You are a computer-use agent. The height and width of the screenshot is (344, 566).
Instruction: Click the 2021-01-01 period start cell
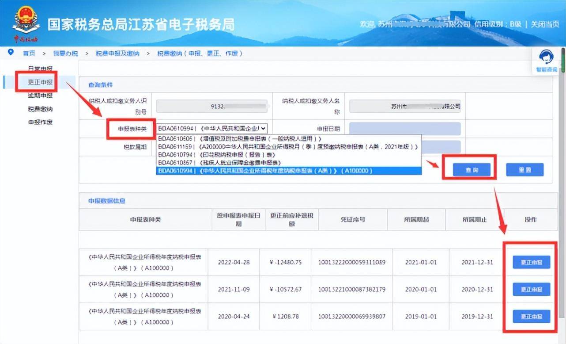coord(421,262)
